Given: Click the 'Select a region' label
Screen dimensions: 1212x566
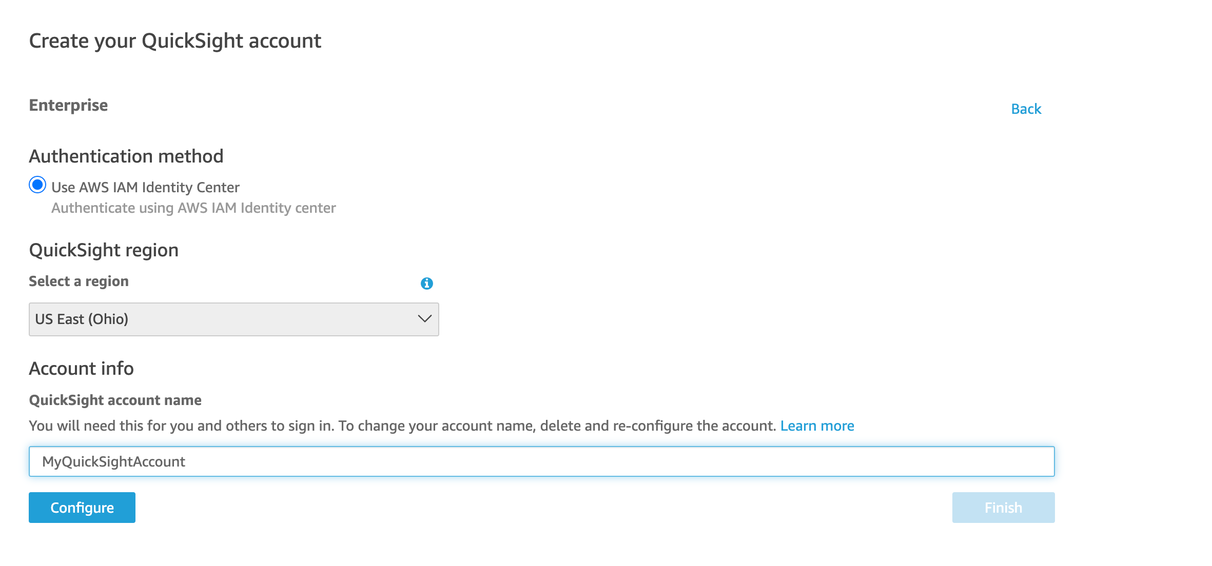Looking at the screenshot, I should [x=79, y=281].
